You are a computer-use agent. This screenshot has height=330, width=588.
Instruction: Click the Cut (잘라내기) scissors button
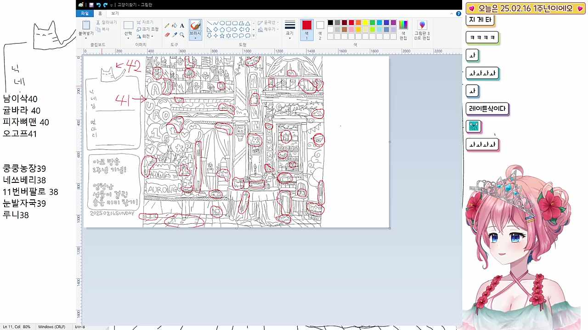coord(106,22)
